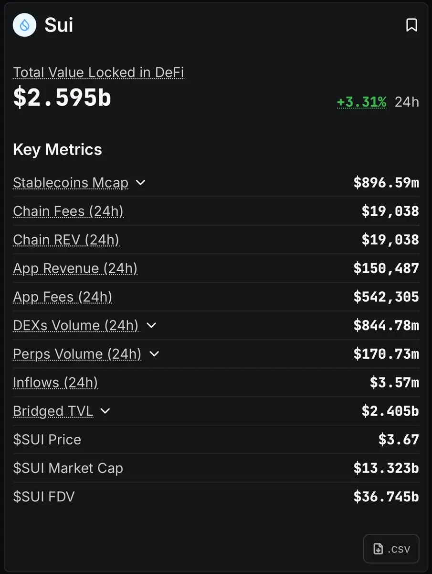Bookmark the Sui chain page
432x574 pixels.
click(x=411, y=25)
